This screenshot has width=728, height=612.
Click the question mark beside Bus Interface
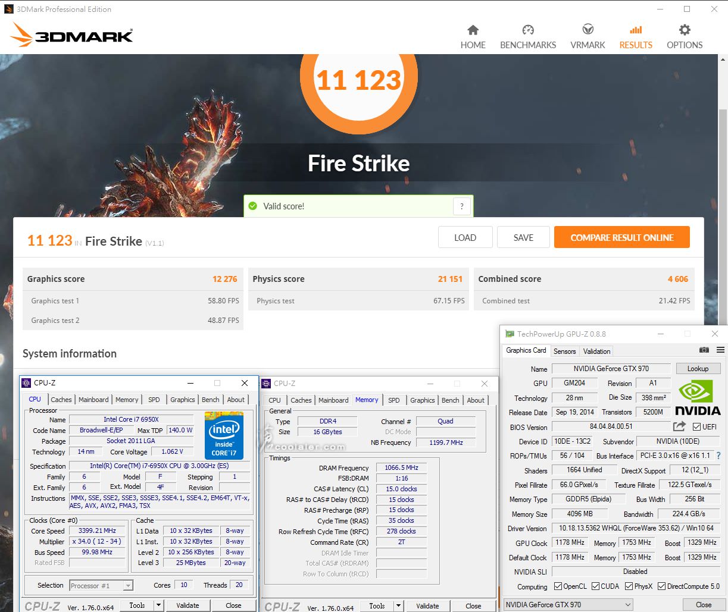coord(718,456)
